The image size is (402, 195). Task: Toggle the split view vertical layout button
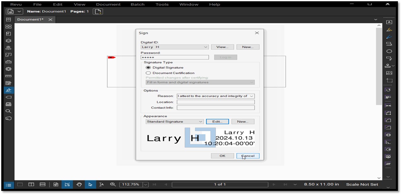tap(31, 185)
